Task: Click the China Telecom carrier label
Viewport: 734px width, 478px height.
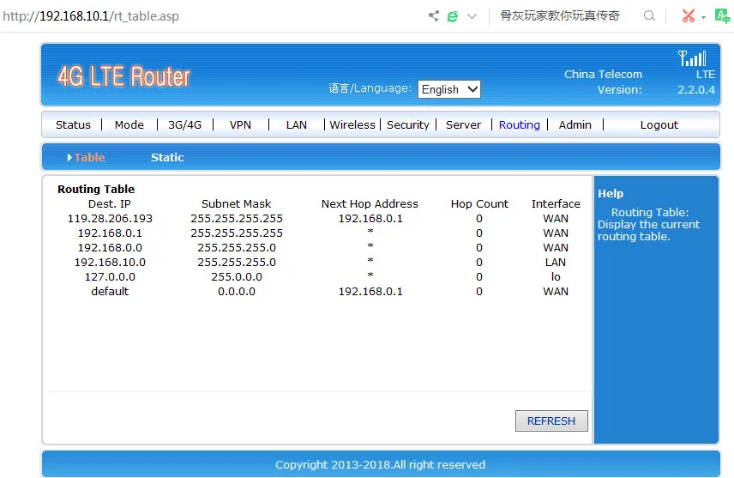Action: click(603, 74)
